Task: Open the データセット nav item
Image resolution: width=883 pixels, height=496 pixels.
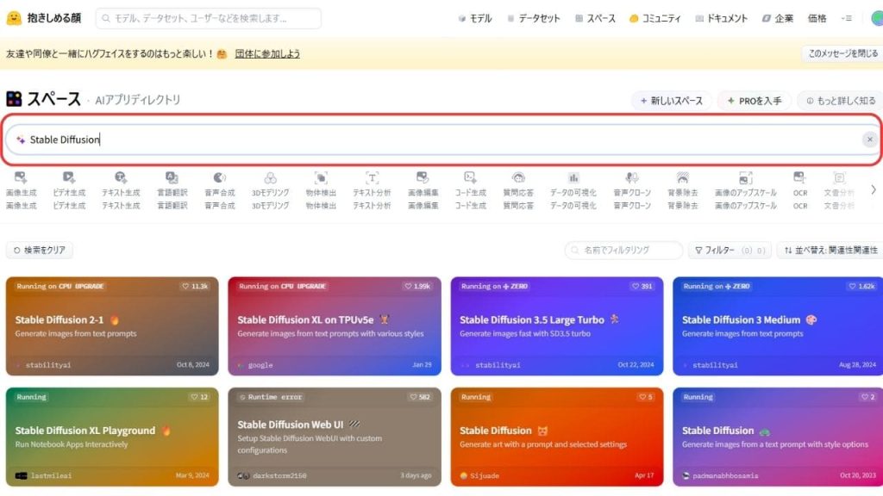Action: 534,19
